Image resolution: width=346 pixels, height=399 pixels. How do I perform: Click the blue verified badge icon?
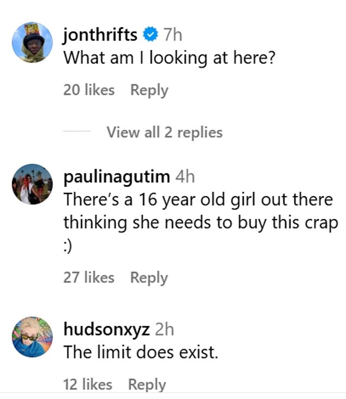[151, 34]
